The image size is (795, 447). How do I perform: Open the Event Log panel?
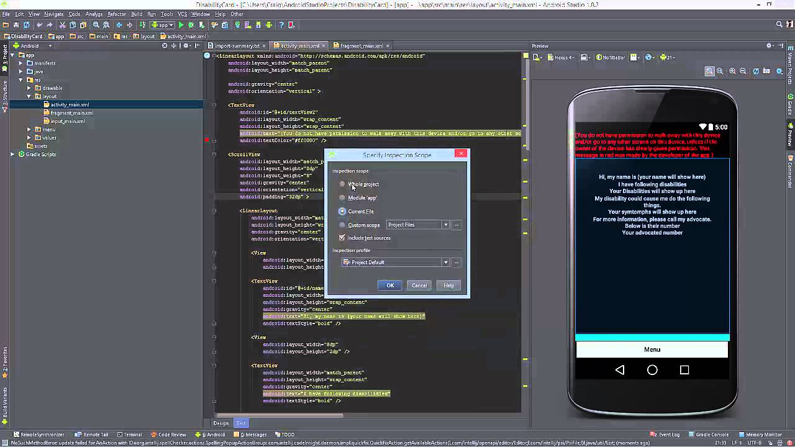(665, 435)
